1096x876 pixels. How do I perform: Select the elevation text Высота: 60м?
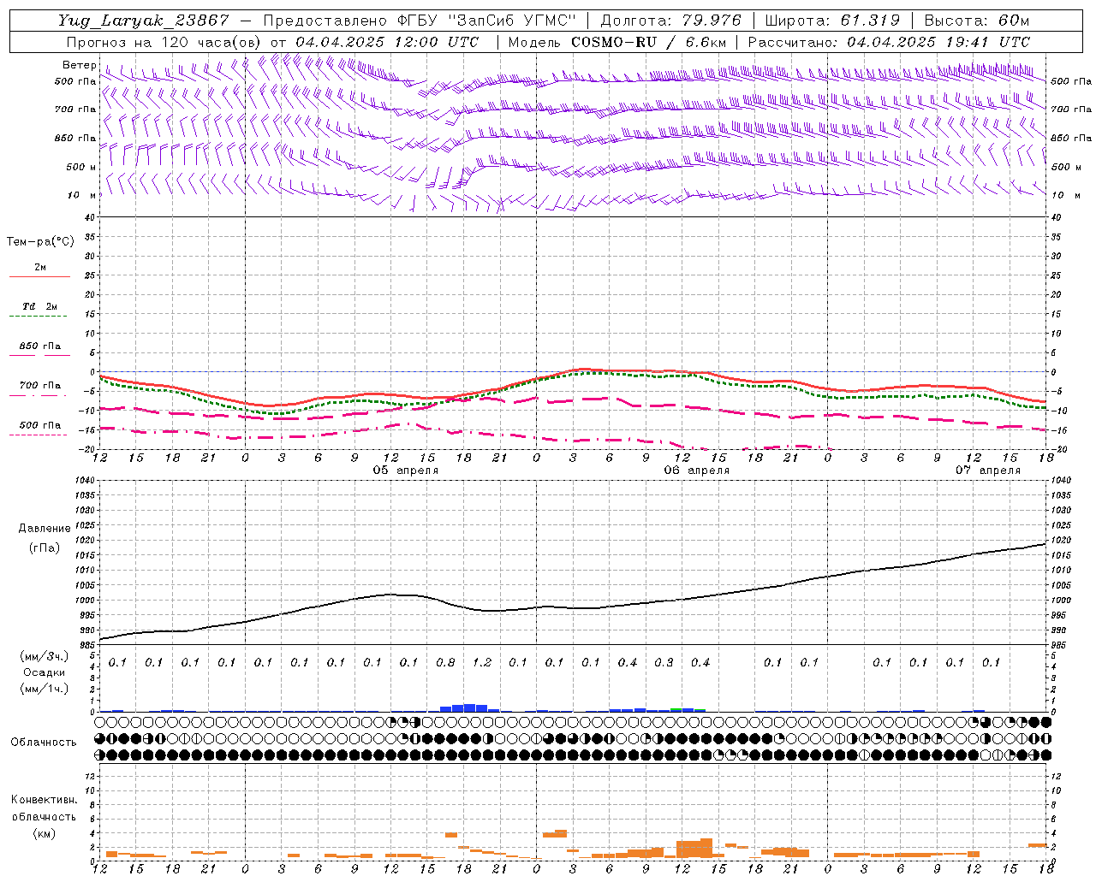(977, 21)
